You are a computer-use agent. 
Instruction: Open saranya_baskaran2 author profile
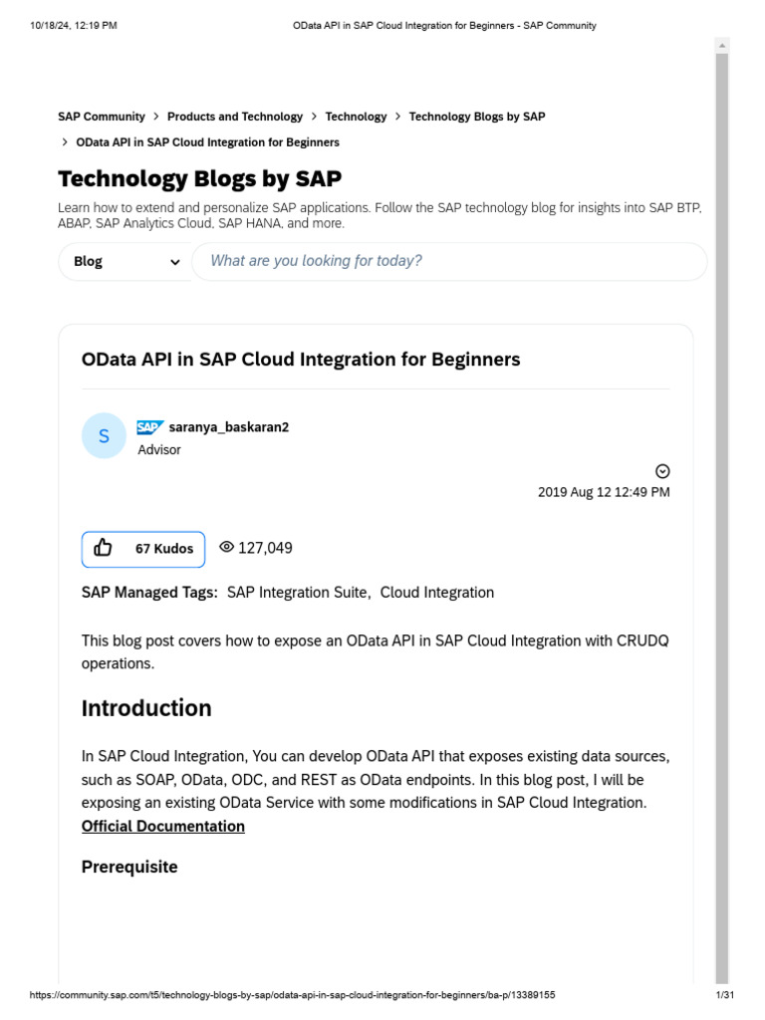tap(229, 427)
